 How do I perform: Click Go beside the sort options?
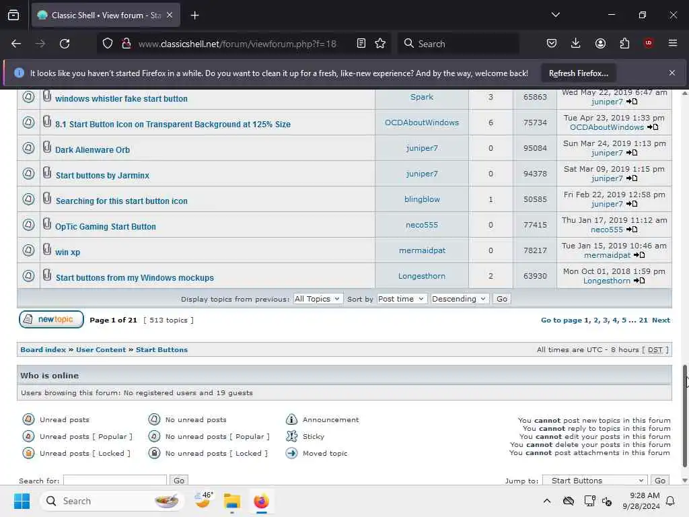[502, 299]
